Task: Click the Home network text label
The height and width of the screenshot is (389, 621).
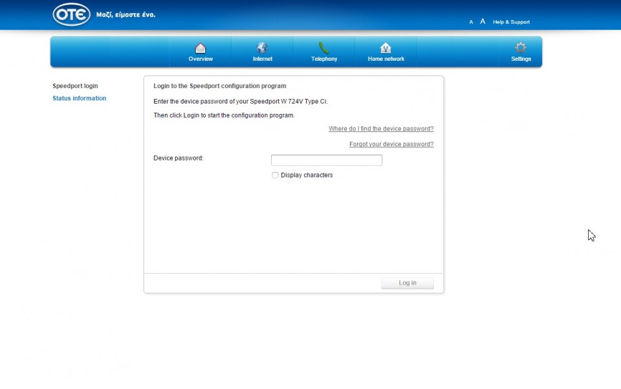Action: coord(386,59)
